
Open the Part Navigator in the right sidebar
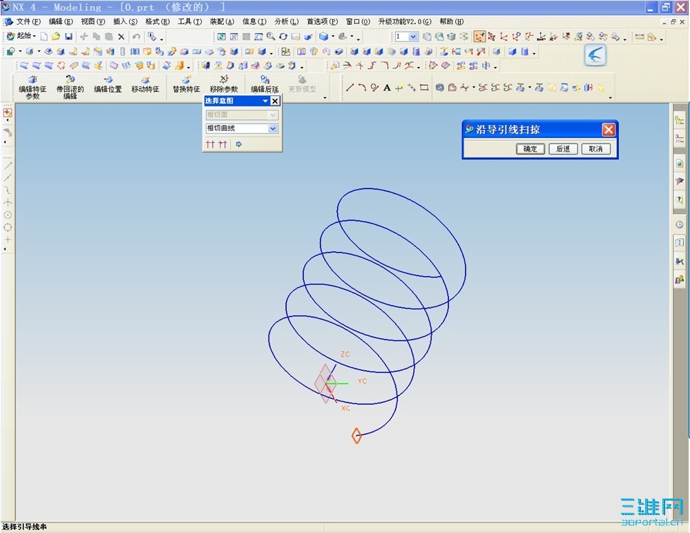click(x=680, y=139)
